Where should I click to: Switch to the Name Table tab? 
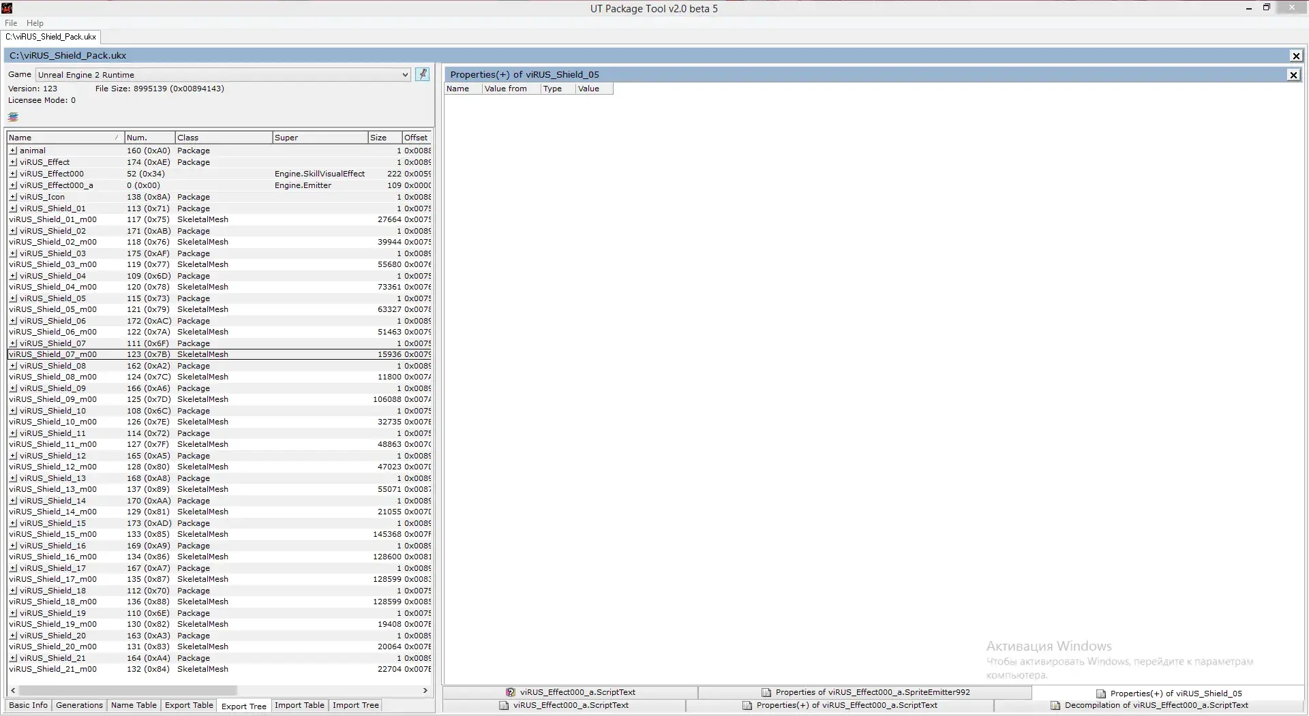click(x=134, y=705)
